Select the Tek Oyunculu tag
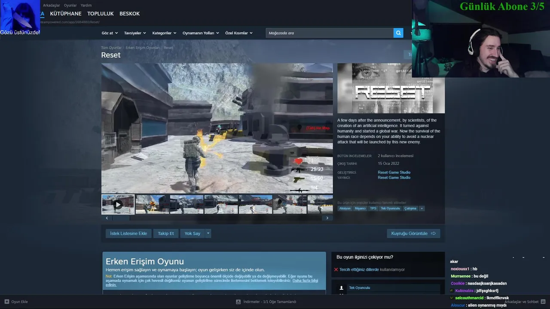Viewport: 550px width, 309px height. [390, 209]
